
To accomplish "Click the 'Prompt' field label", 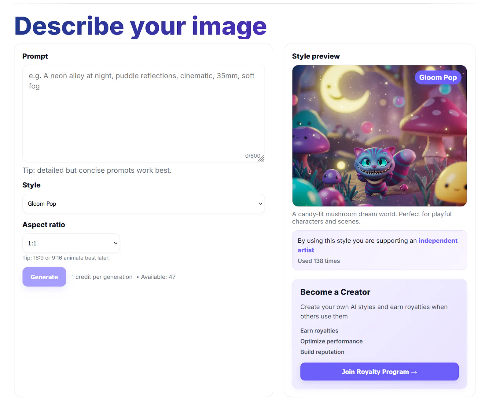I will [35, 56].
